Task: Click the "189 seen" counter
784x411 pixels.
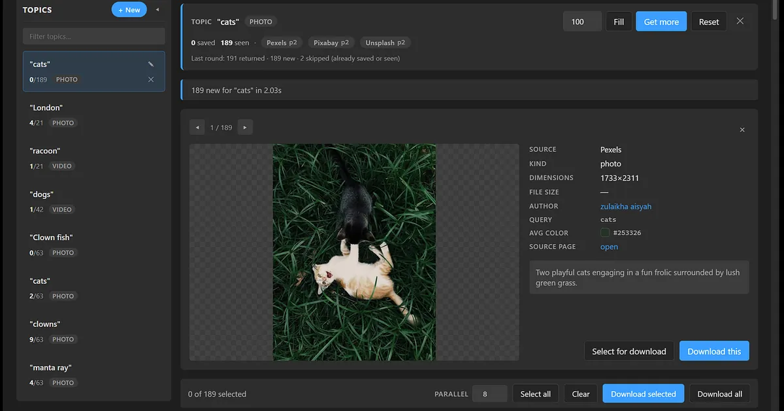Action: pos(235,42)
